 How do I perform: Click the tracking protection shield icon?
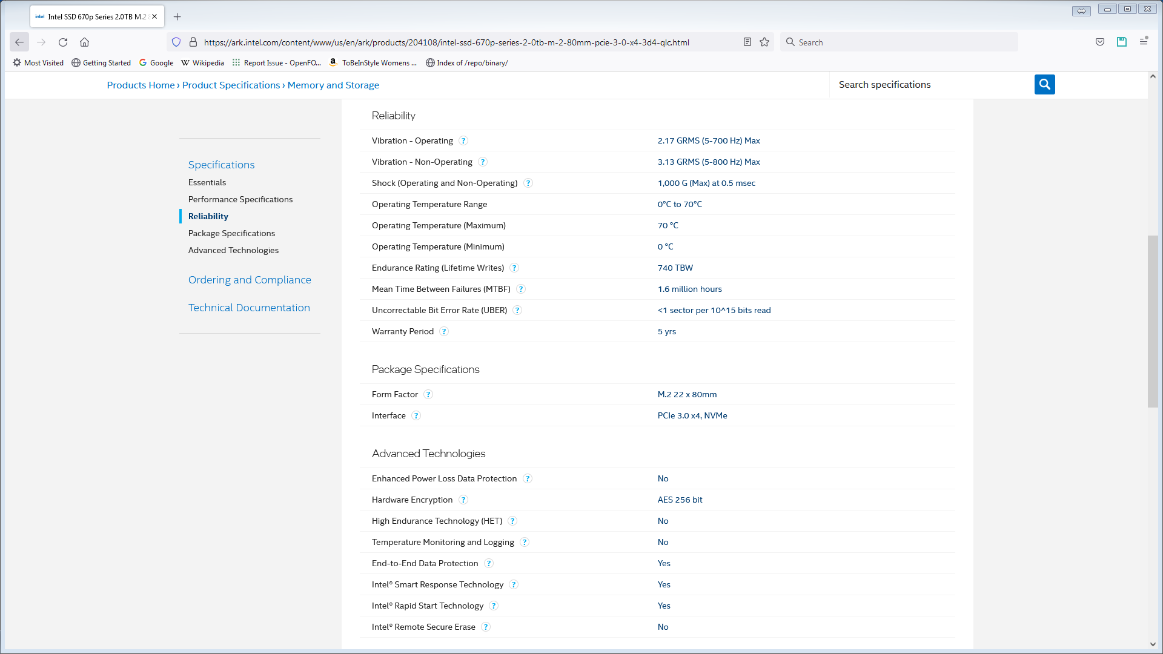(176, 42)
